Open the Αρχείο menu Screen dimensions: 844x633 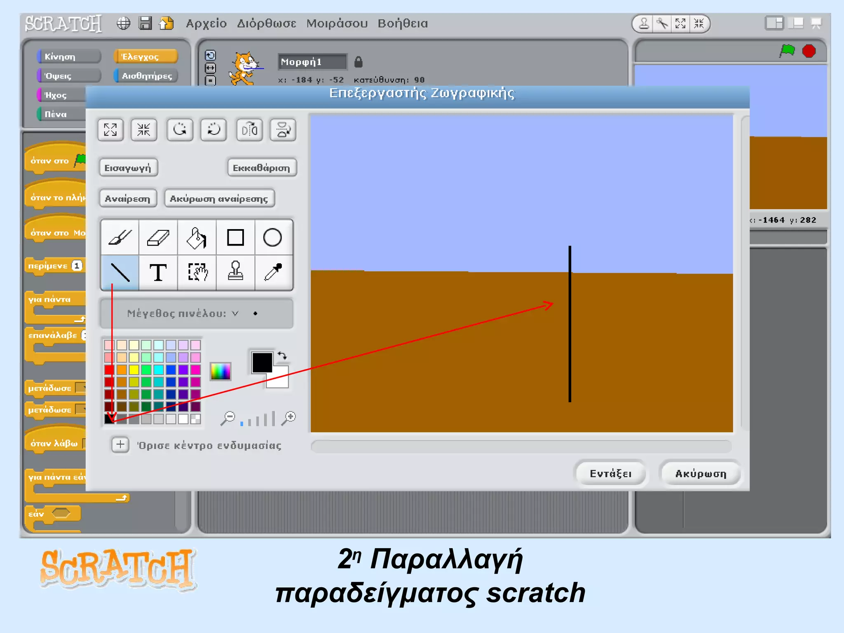[x=206, y=23]
